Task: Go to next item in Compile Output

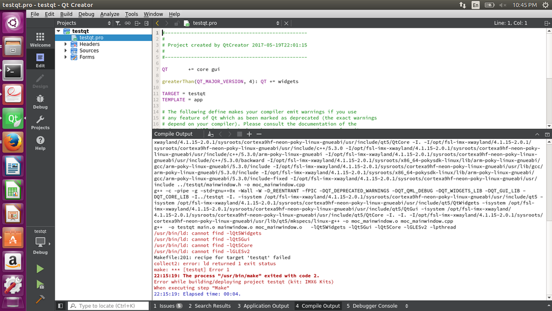Action: click(x=230, y=134)
